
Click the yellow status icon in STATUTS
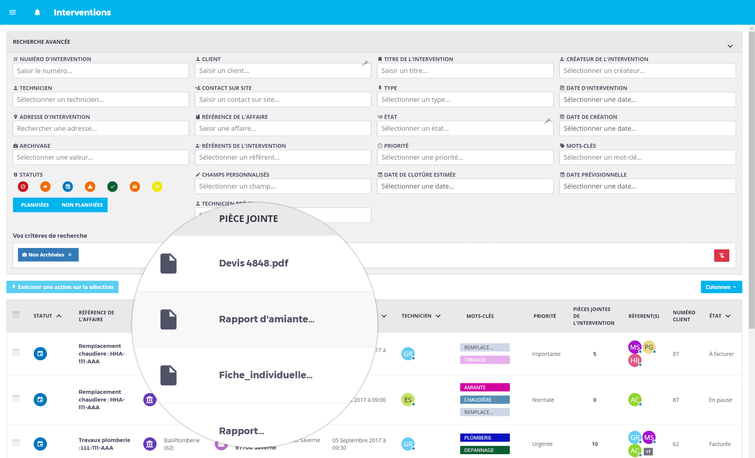tap(156, 186)
